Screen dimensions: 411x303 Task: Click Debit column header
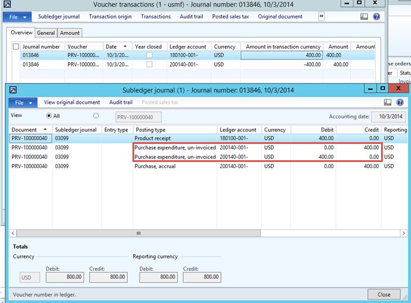click(x=313, y=130)
